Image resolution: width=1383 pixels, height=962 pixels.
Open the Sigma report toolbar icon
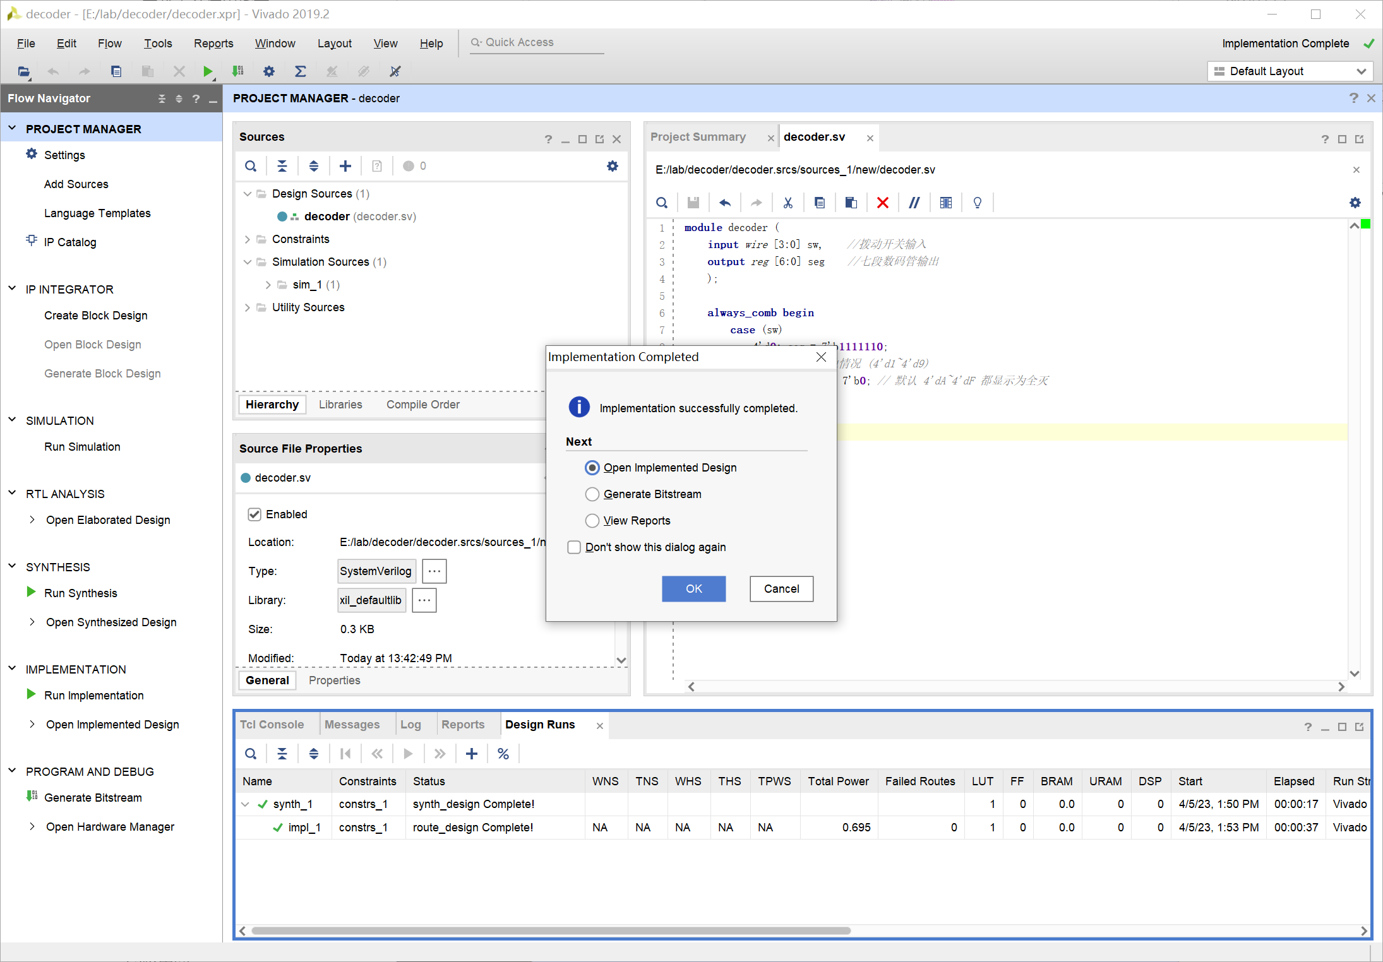click(300, 71)
